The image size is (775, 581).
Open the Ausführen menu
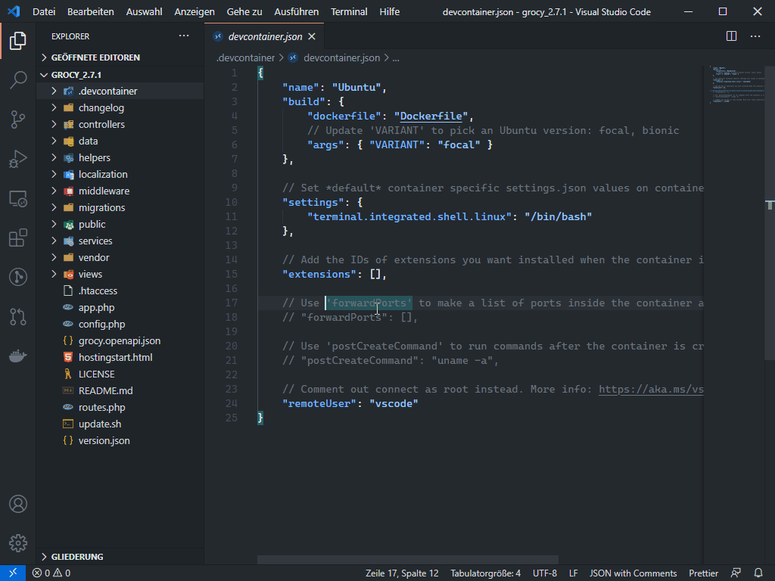[295, 12]
